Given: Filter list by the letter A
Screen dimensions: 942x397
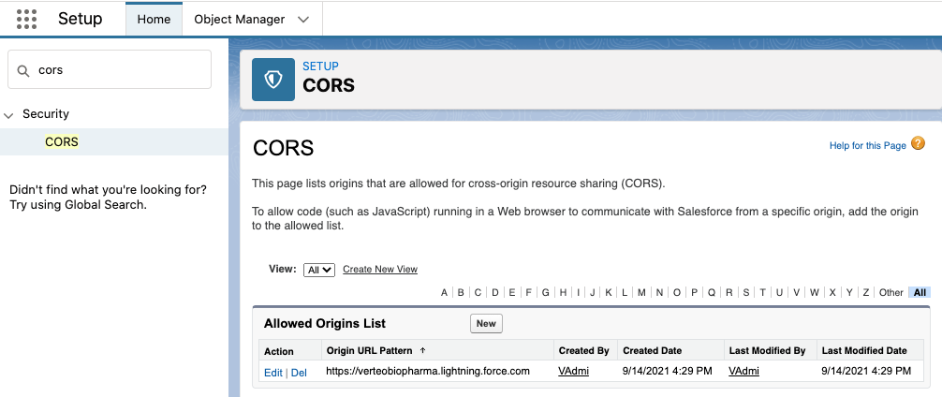Looking at the screenshot, I should [445, 292].
